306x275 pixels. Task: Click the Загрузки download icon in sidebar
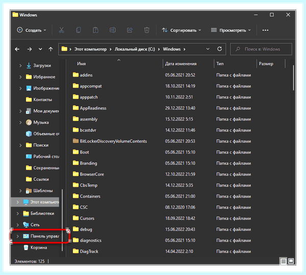click(29, 66)
